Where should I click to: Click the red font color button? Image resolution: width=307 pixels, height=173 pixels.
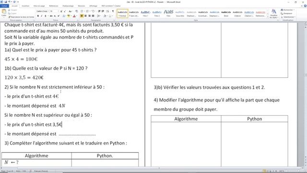[74, 16]
